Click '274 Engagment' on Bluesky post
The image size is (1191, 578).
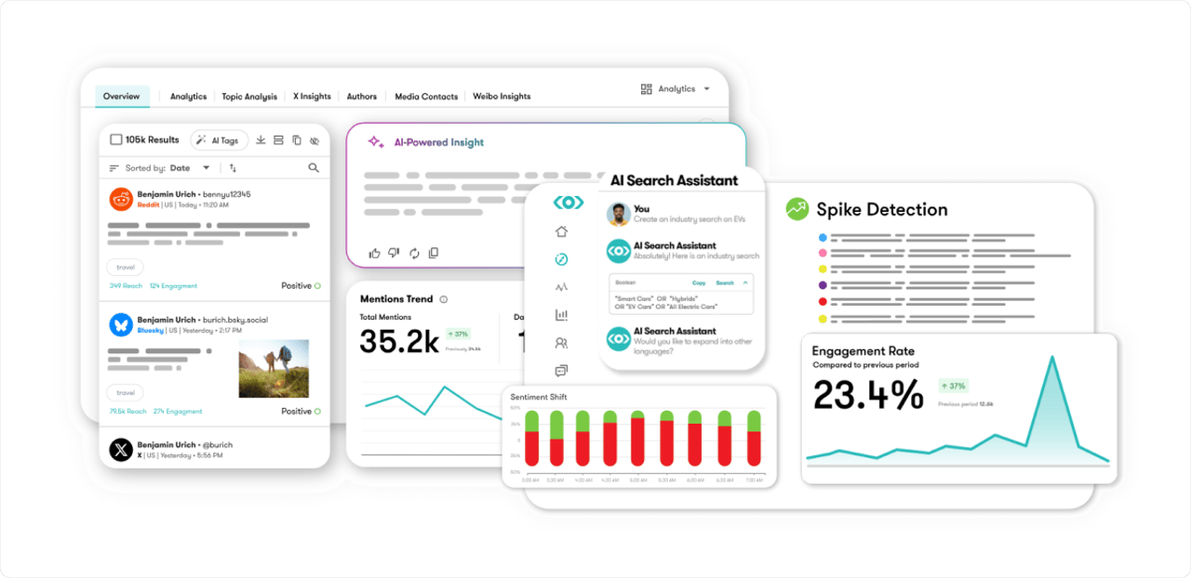pyautogui.click(x=178, y=412)
